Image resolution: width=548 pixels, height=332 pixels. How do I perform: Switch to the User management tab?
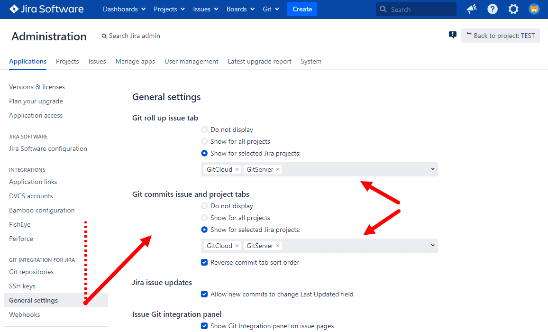[192, 62]
